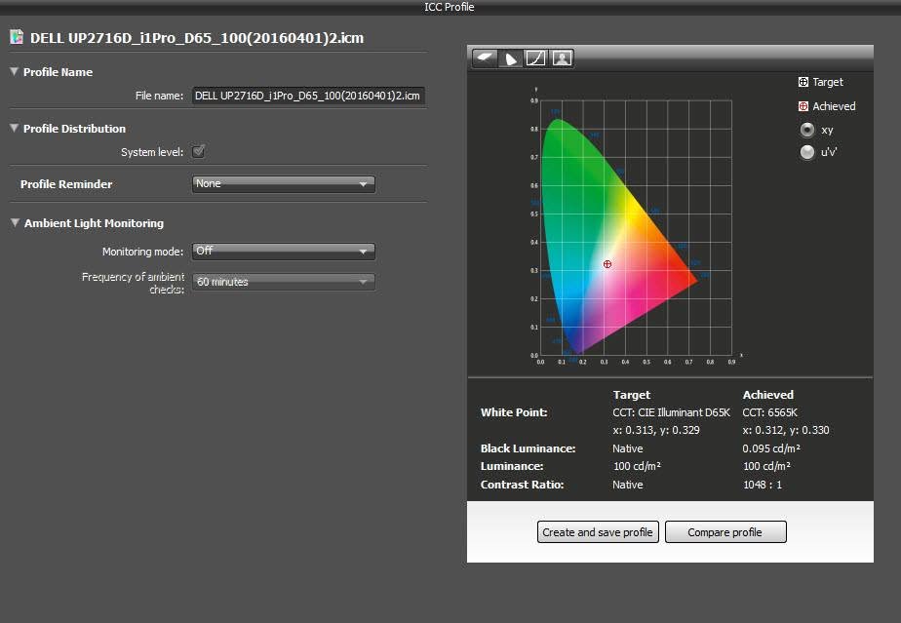Click the profile title DELL UP2716D heading
Image resolution: width=901 pixels, height=623 pixels.
[x=197, y=38]
